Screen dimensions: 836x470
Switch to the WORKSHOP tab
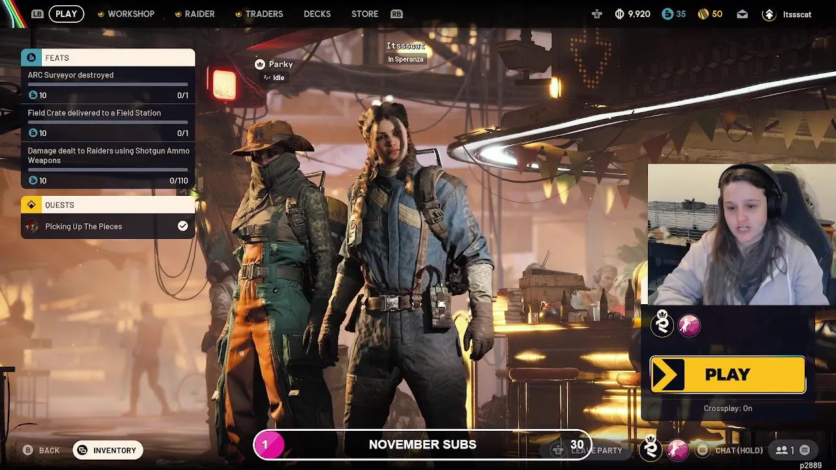[x=125, y=14]
